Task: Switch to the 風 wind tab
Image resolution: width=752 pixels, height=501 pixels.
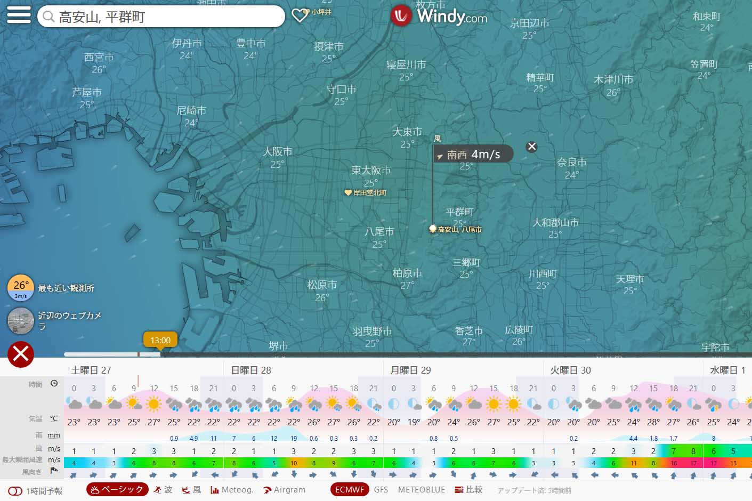Action: coord(192,489)
